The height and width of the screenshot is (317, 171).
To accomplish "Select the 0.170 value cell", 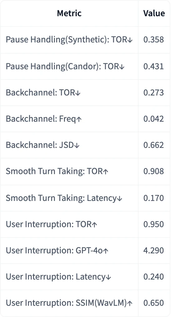I will tap(154, 198).
